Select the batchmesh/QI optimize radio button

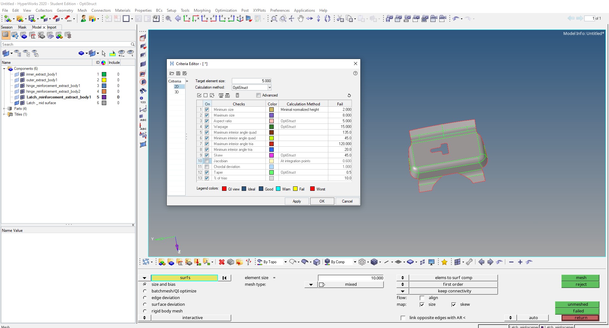pyautogui.click(x=145, y=291)
